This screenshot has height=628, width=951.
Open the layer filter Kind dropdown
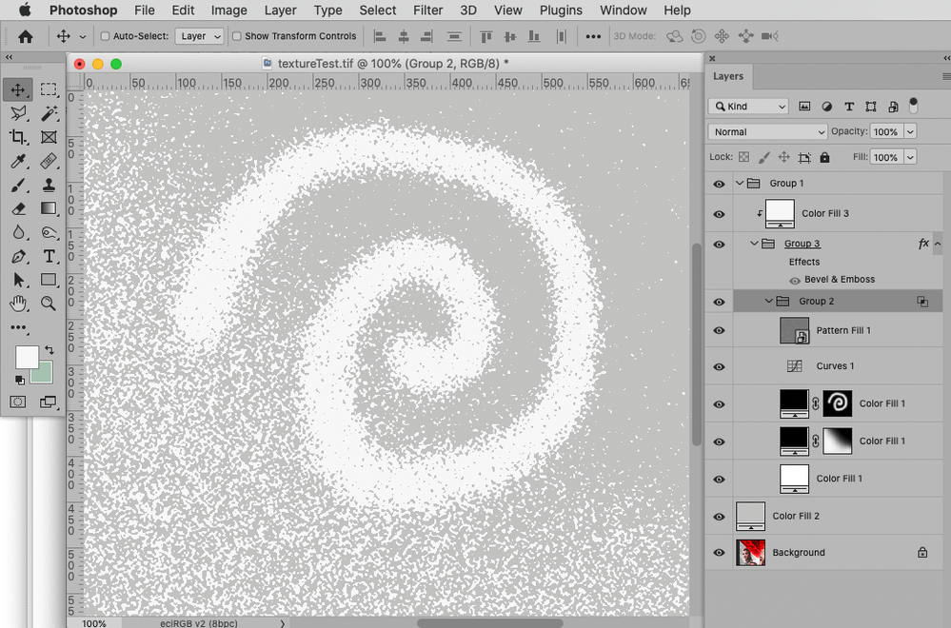(x=748, y=107)
